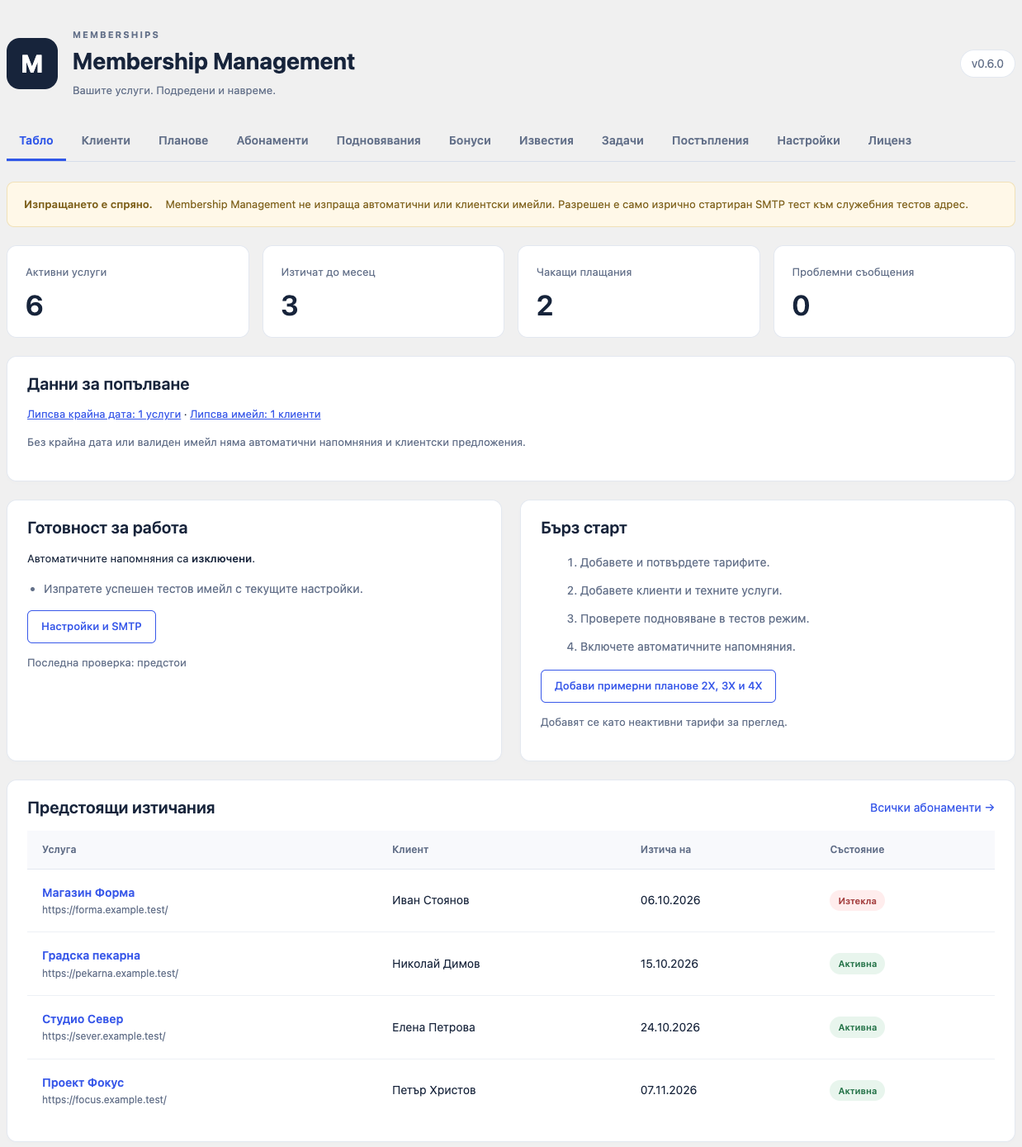
Task: Click the Membership Management heading
Action: tap(214, 62)
